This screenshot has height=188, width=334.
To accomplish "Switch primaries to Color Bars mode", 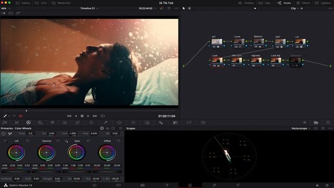I will [x=108, y=128].
